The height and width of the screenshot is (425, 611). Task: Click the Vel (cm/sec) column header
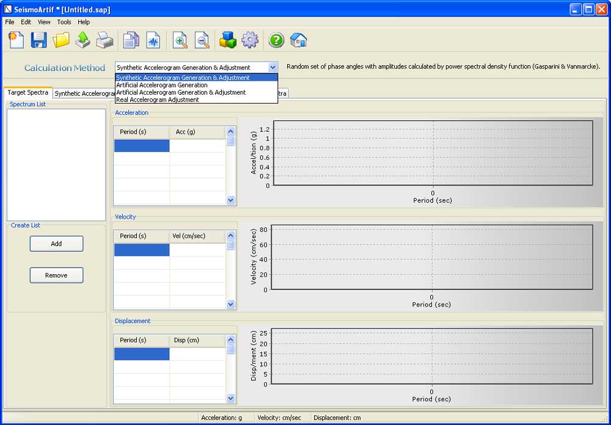point(197,236)
